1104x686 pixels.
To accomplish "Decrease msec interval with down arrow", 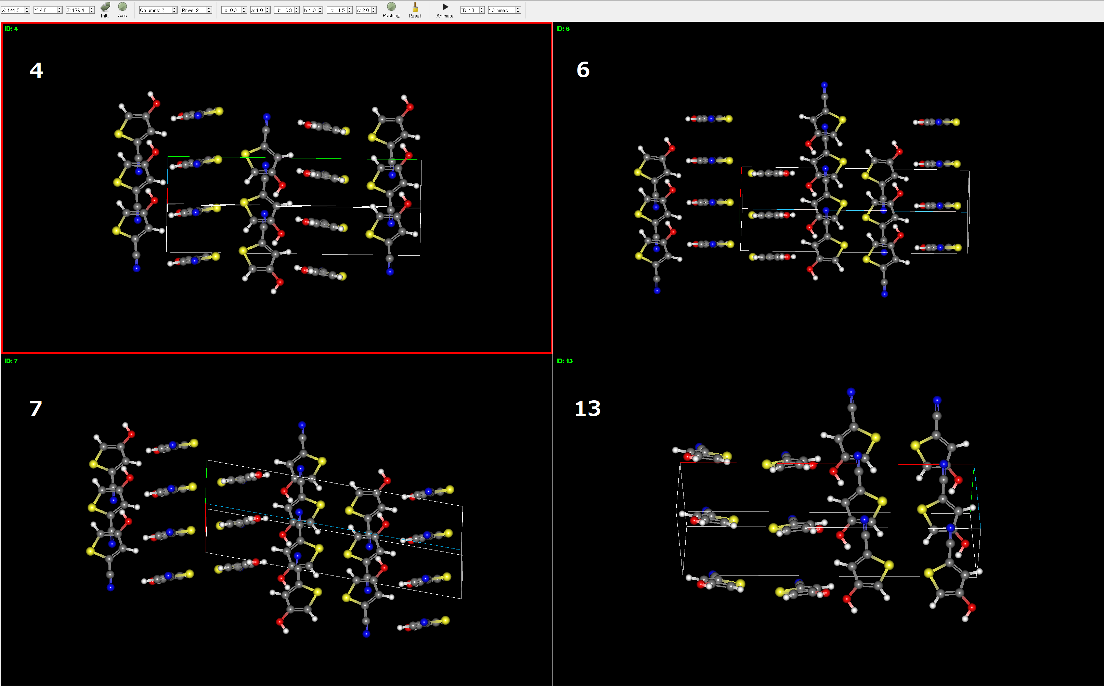I will pyautogui.click(x=518, y=12).
